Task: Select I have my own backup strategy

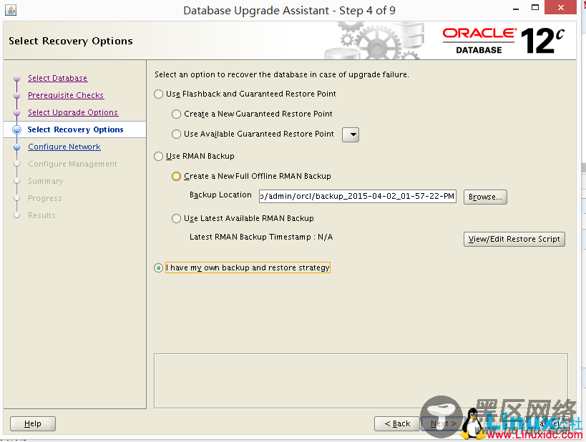Action: [x=158, y=268]
